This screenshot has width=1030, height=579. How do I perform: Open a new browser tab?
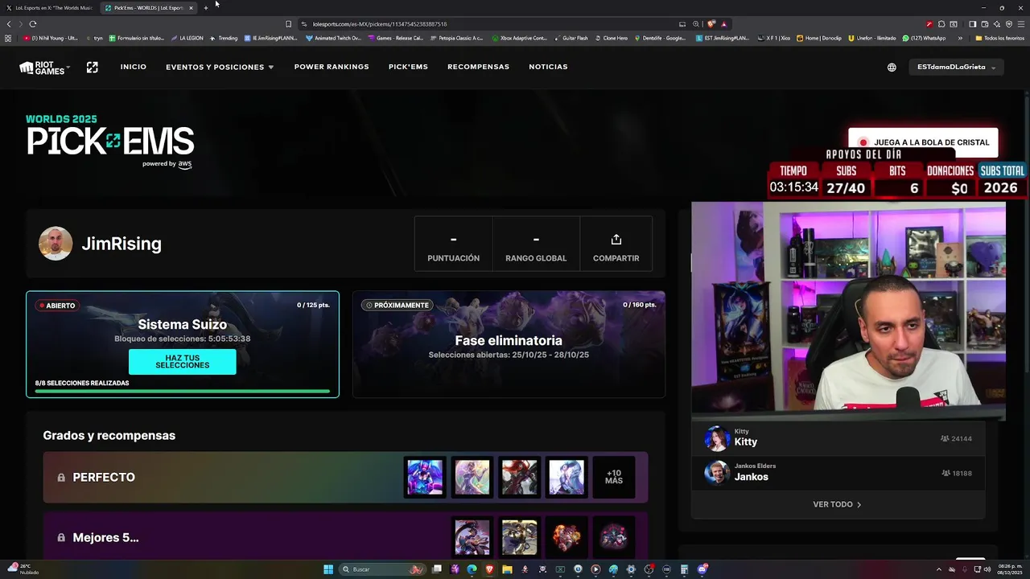click(x=206, y=8)
